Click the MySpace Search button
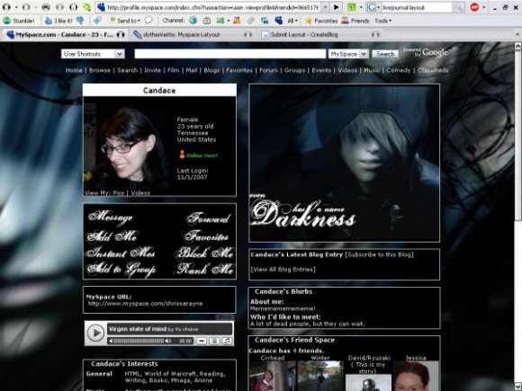The width and height of the screenshot is (522, 391). [x=385, y=54]
